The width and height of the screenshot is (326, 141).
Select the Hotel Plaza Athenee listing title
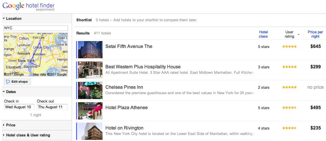126,108
